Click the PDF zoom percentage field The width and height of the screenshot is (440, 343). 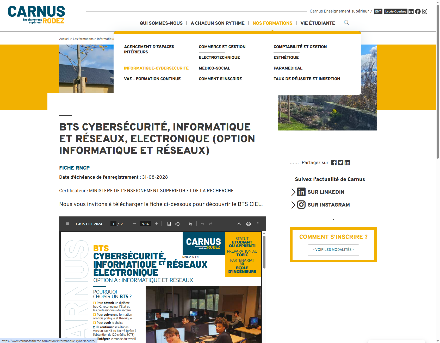coord(145,224)
